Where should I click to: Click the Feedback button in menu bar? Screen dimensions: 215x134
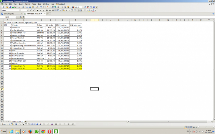61,4
